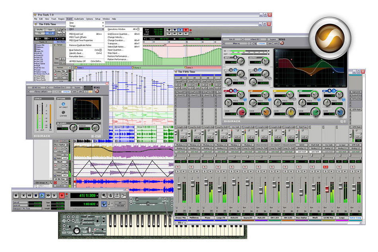The height and width of the screenshot is (252, 378).
Task: Click the compare button on the De-Esser
Action: click(x=66, y=91)
